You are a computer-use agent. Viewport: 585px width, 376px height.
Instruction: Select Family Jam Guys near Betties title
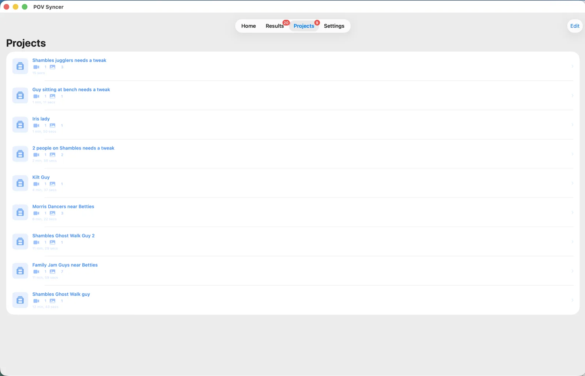(65, 265)
